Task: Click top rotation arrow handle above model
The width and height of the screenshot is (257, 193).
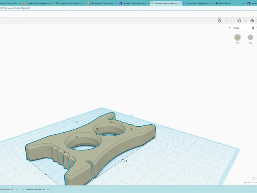Action: tap(132, 116)
